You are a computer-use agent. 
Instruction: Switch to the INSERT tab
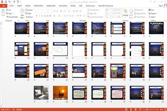pyautogui.click(x=19, y=6)
